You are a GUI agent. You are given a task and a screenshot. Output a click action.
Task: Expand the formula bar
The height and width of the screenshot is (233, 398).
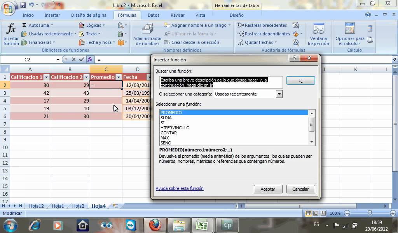(395, 59)
